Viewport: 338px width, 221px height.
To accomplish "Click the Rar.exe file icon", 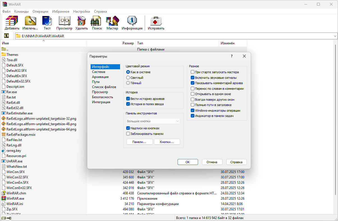I will tap(4, 92).
